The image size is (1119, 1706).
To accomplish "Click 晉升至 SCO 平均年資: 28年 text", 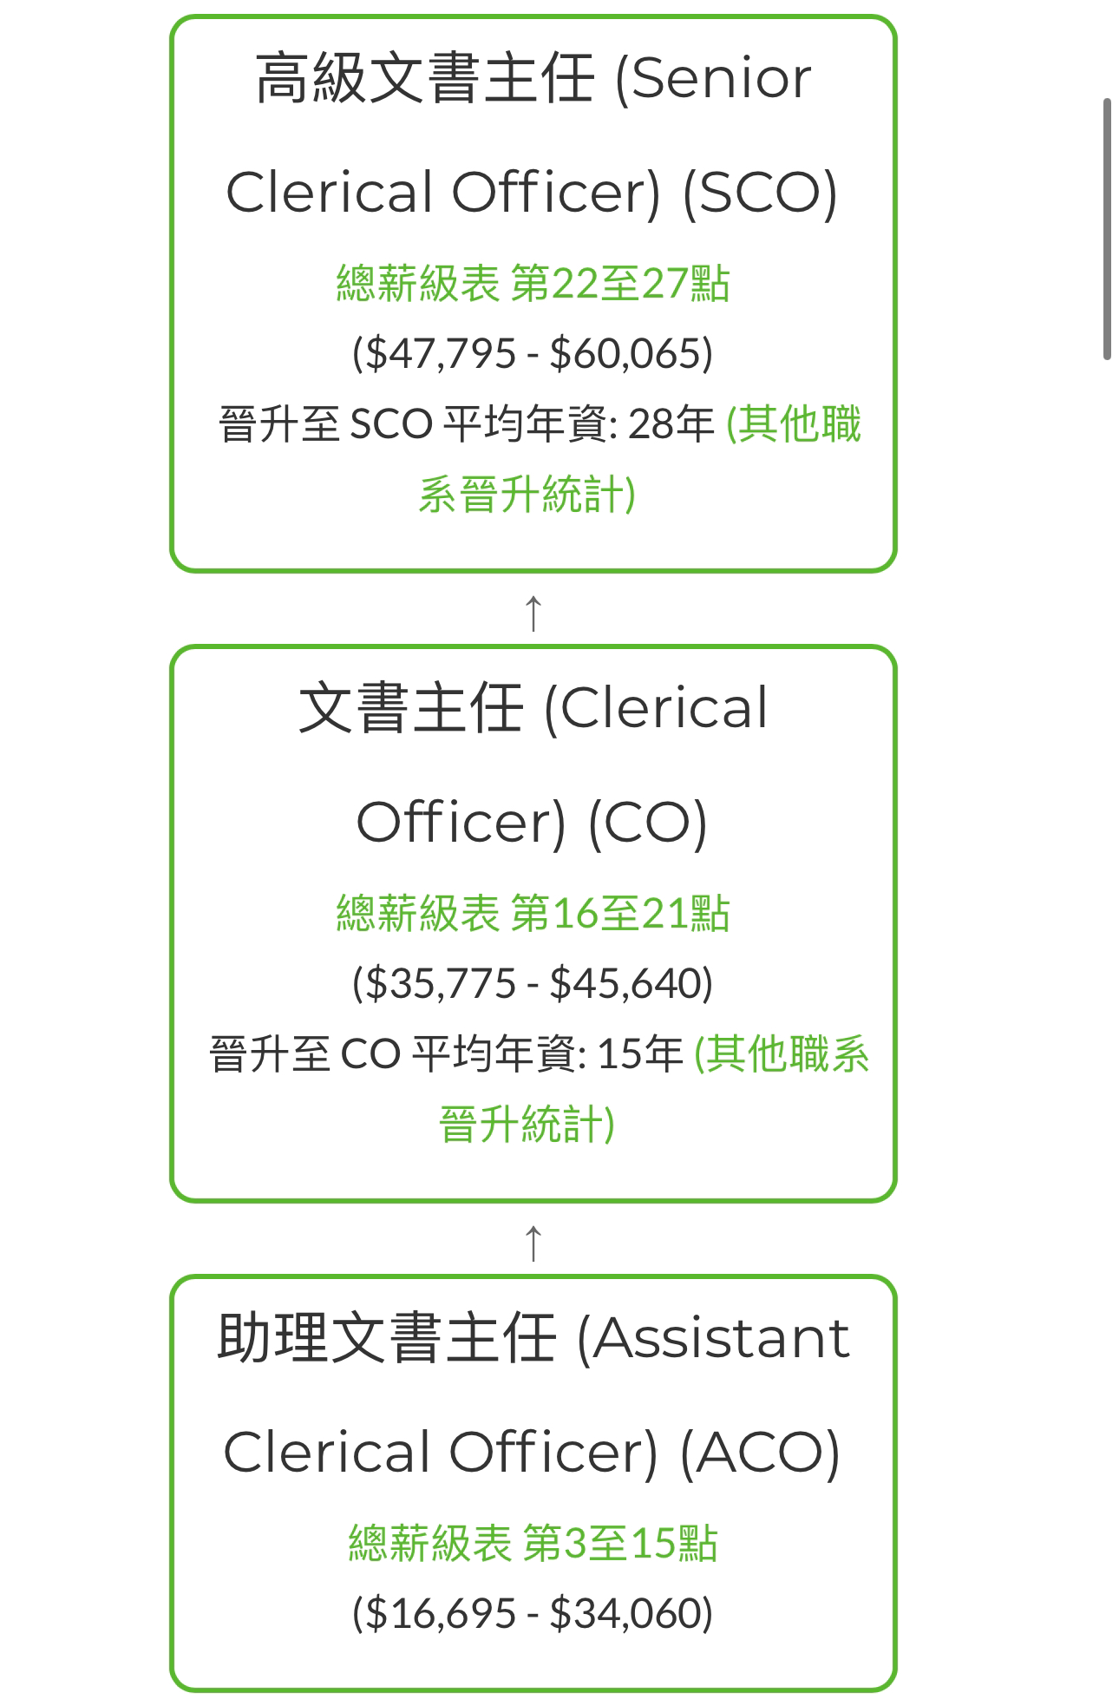I will pos(467,424).
